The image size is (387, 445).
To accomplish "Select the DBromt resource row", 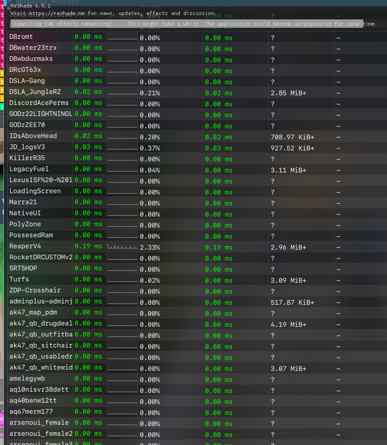I will (x=21, y=37).
